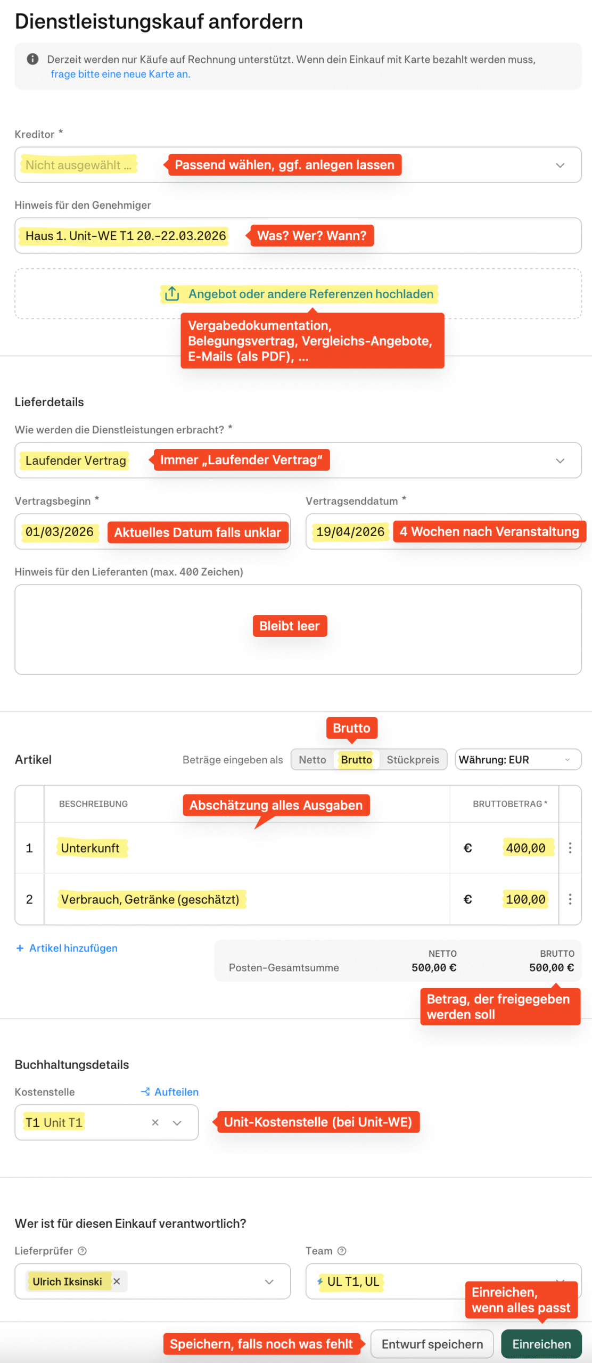Click help icon next to Lieferprüfer
The width and height of the screenshot is (592, 1363).
click(x=83, y=1251)
